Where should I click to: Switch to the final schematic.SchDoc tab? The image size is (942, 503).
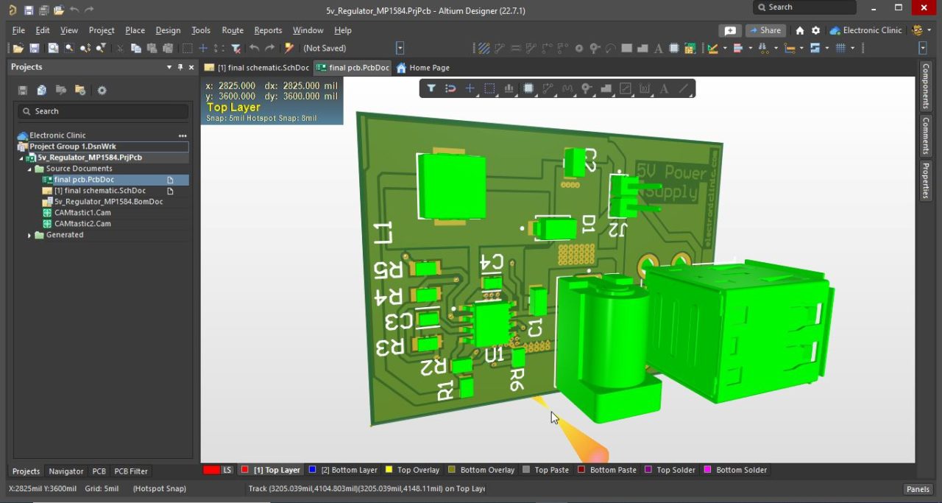pos(257,67)
